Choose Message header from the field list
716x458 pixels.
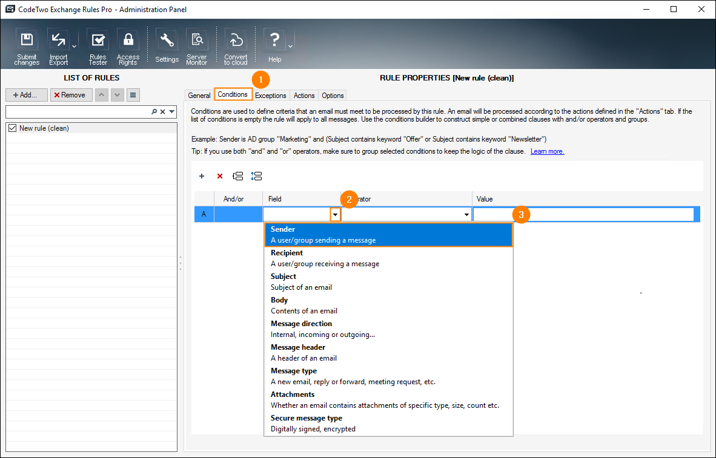pyautogui.click(x=389, y=353)
